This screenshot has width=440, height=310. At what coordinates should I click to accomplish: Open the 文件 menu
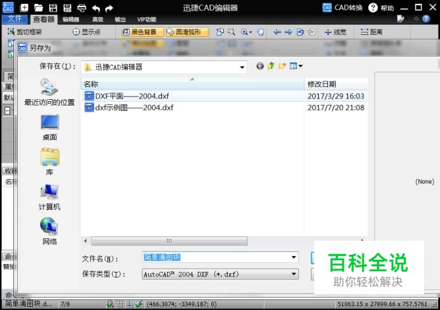(15, 19)
